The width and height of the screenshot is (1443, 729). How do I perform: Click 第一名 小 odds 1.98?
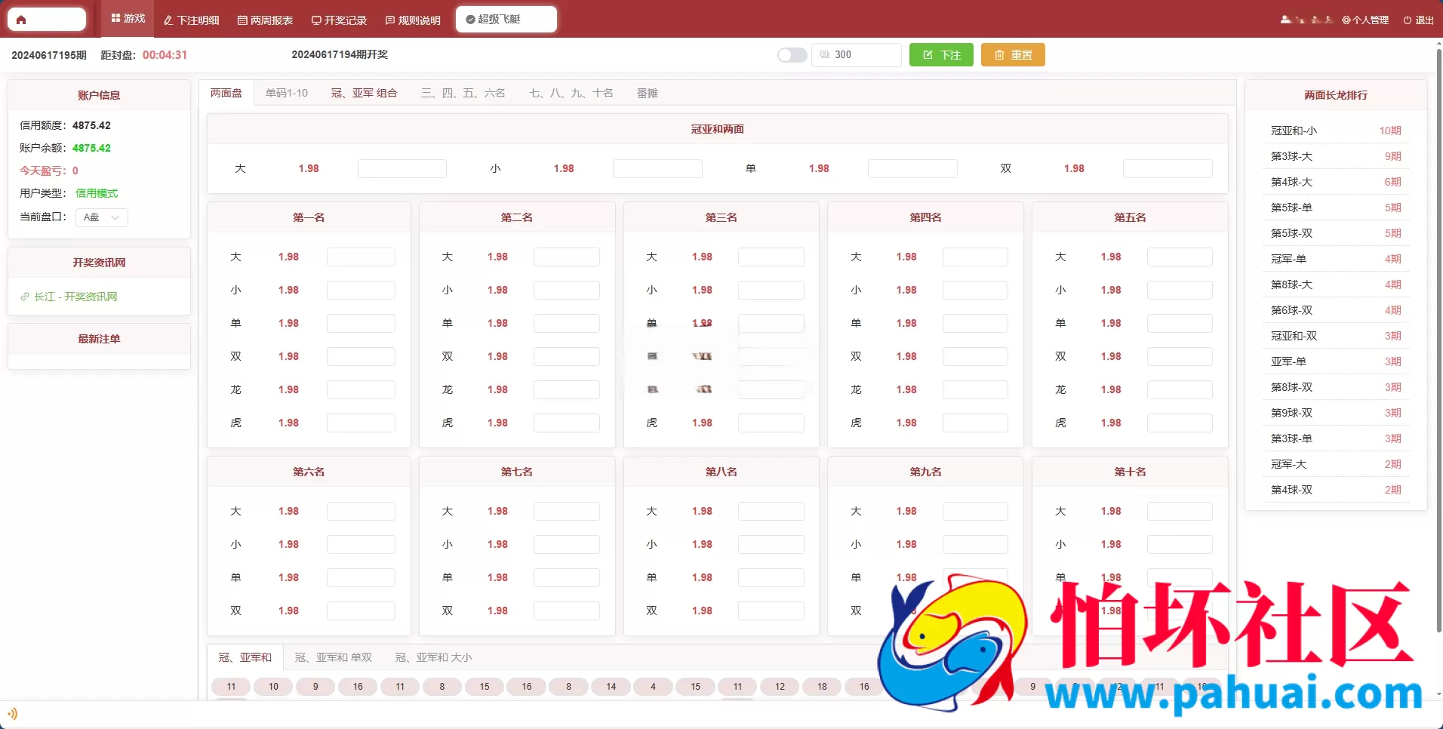[288, 290]
